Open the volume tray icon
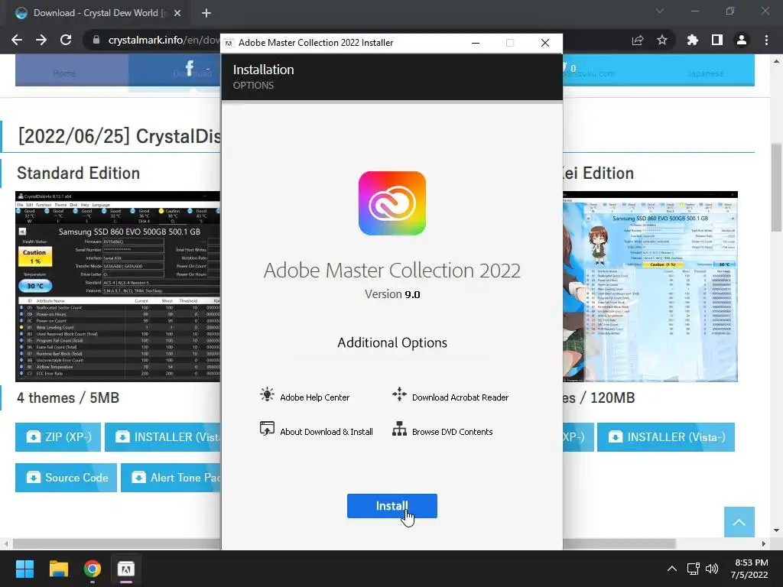This screenshot has width=783, height=587. (x=712, y=569)
